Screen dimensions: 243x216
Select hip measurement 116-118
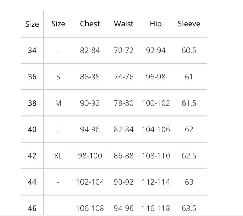[x=156, y=209]
